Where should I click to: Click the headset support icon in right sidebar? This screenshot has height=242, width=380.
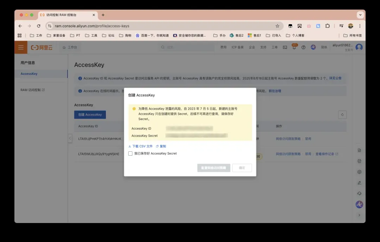359,194
